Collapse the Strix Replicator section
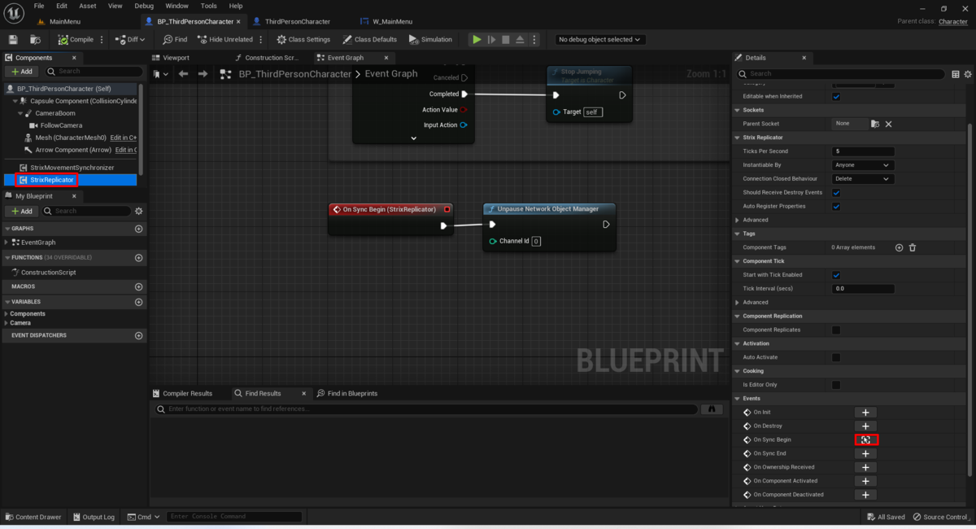The height and width of the screenshot is (529, 976). click(738, 138)
